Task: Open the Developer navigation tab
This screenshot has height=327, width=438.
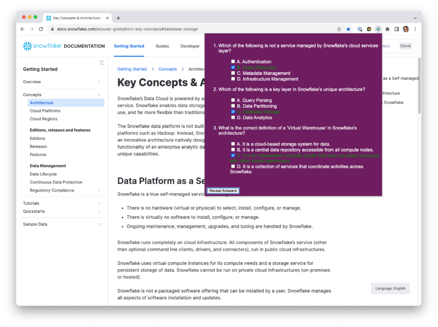Action: (190, 46)
